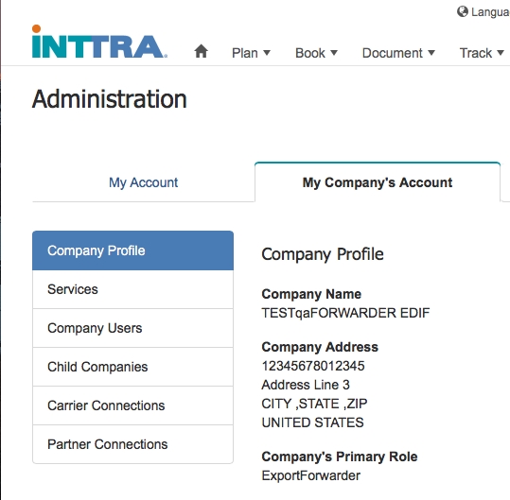Open Partner Connections in sidebar
The height and width of the screenshot is (500, 510).
(x=133, y=444)
